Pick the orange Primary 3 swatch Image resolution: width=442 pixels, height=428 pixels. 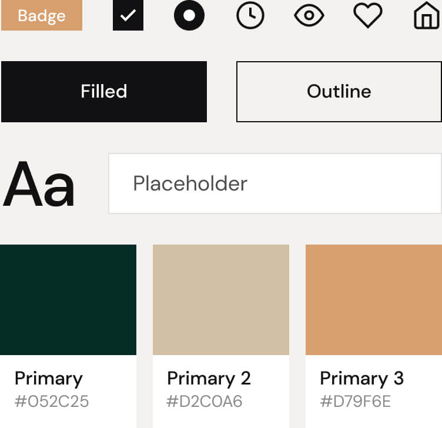(374, 300)
